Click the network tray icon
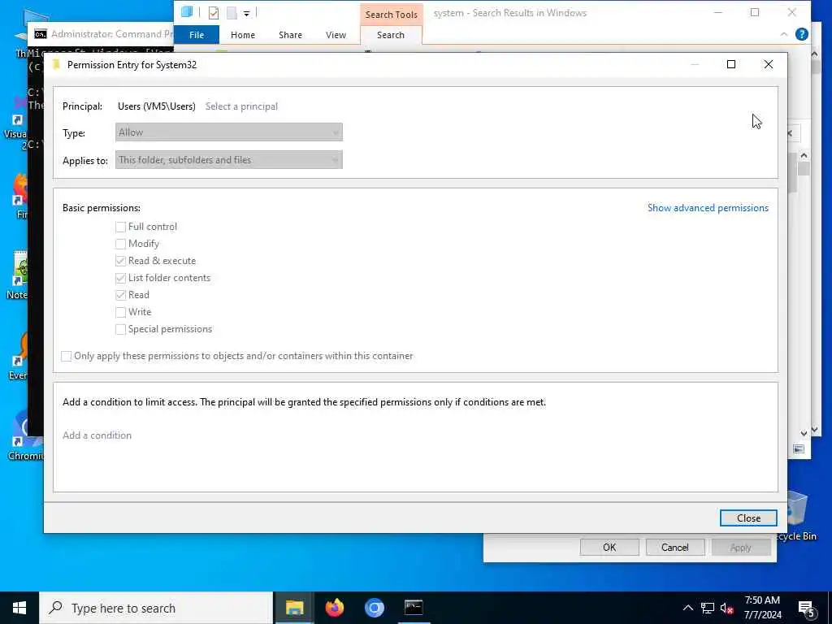Screen dimensions: 832x624 click(708, 608)
